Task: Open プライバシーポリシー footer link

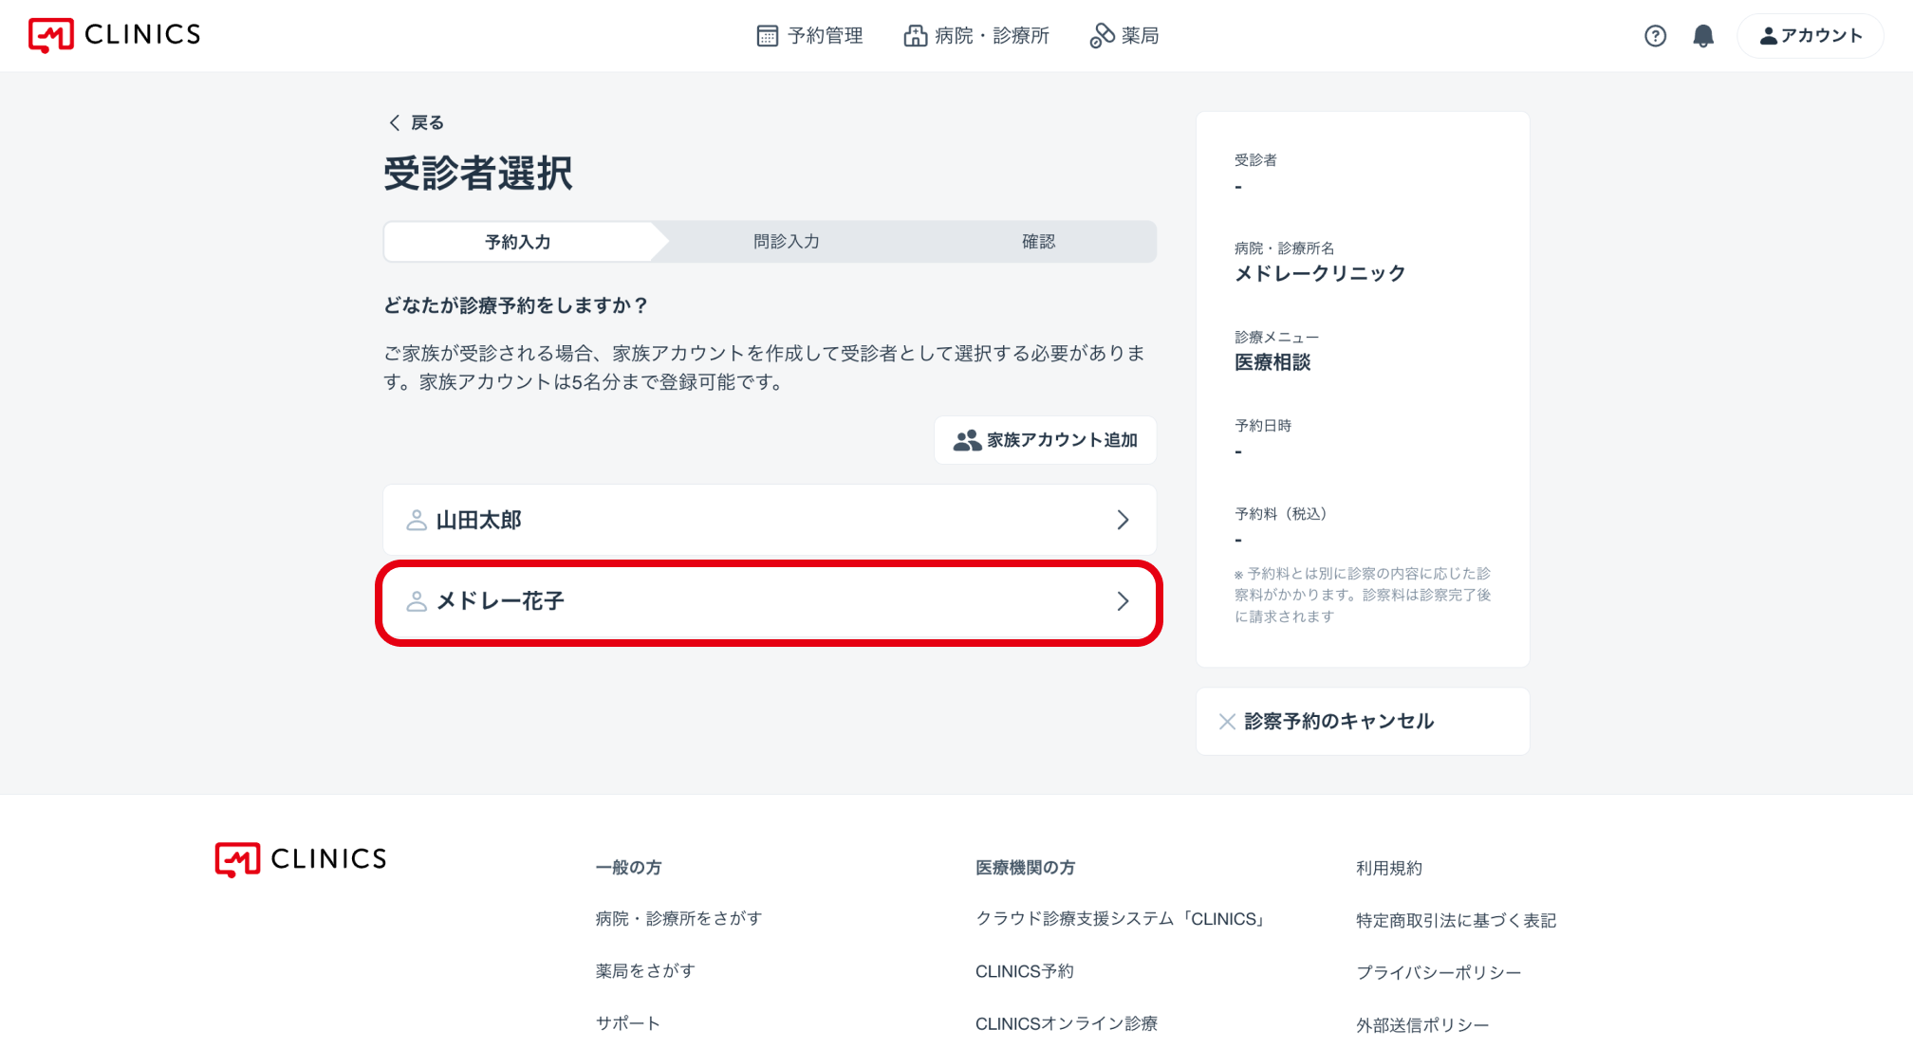Action: tap(1438, 972)
